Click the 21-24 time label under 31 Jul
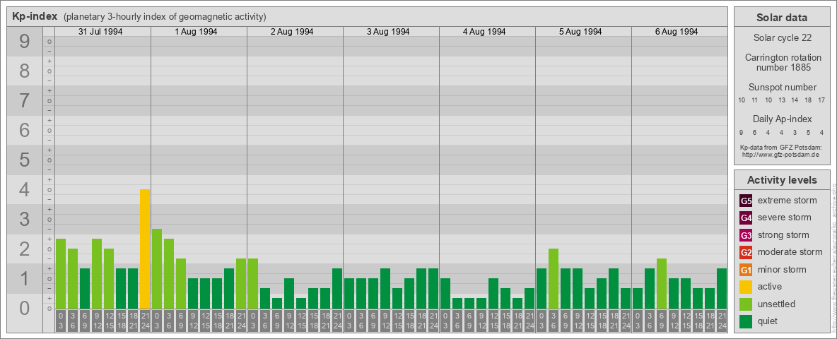The image size is (837, 339). coord(145,321)
